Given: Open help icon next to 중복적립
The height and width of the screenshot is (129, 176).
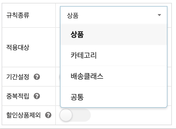Looking at the screenshot, I should [x=37, y=96].
